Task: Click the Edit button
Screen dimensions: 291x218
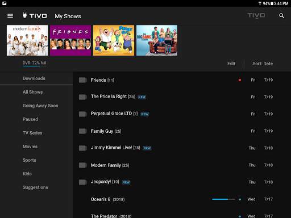Action: coord(231,64)
